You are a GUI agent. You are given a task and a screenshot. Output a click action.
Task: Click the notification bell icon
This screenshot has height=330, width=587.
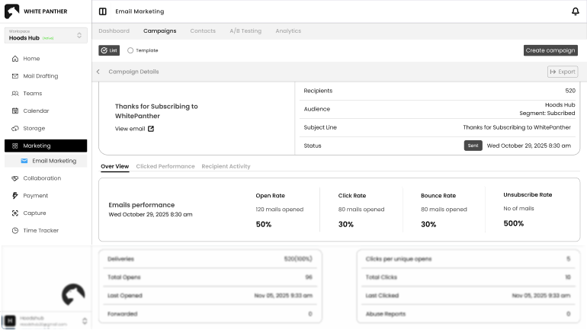point(575,11)
